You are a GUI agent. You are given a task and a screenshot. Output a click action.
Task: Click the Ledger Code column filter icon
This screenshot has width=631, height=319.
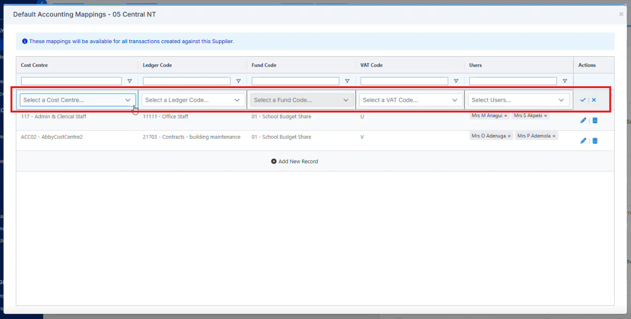(238, 81)
